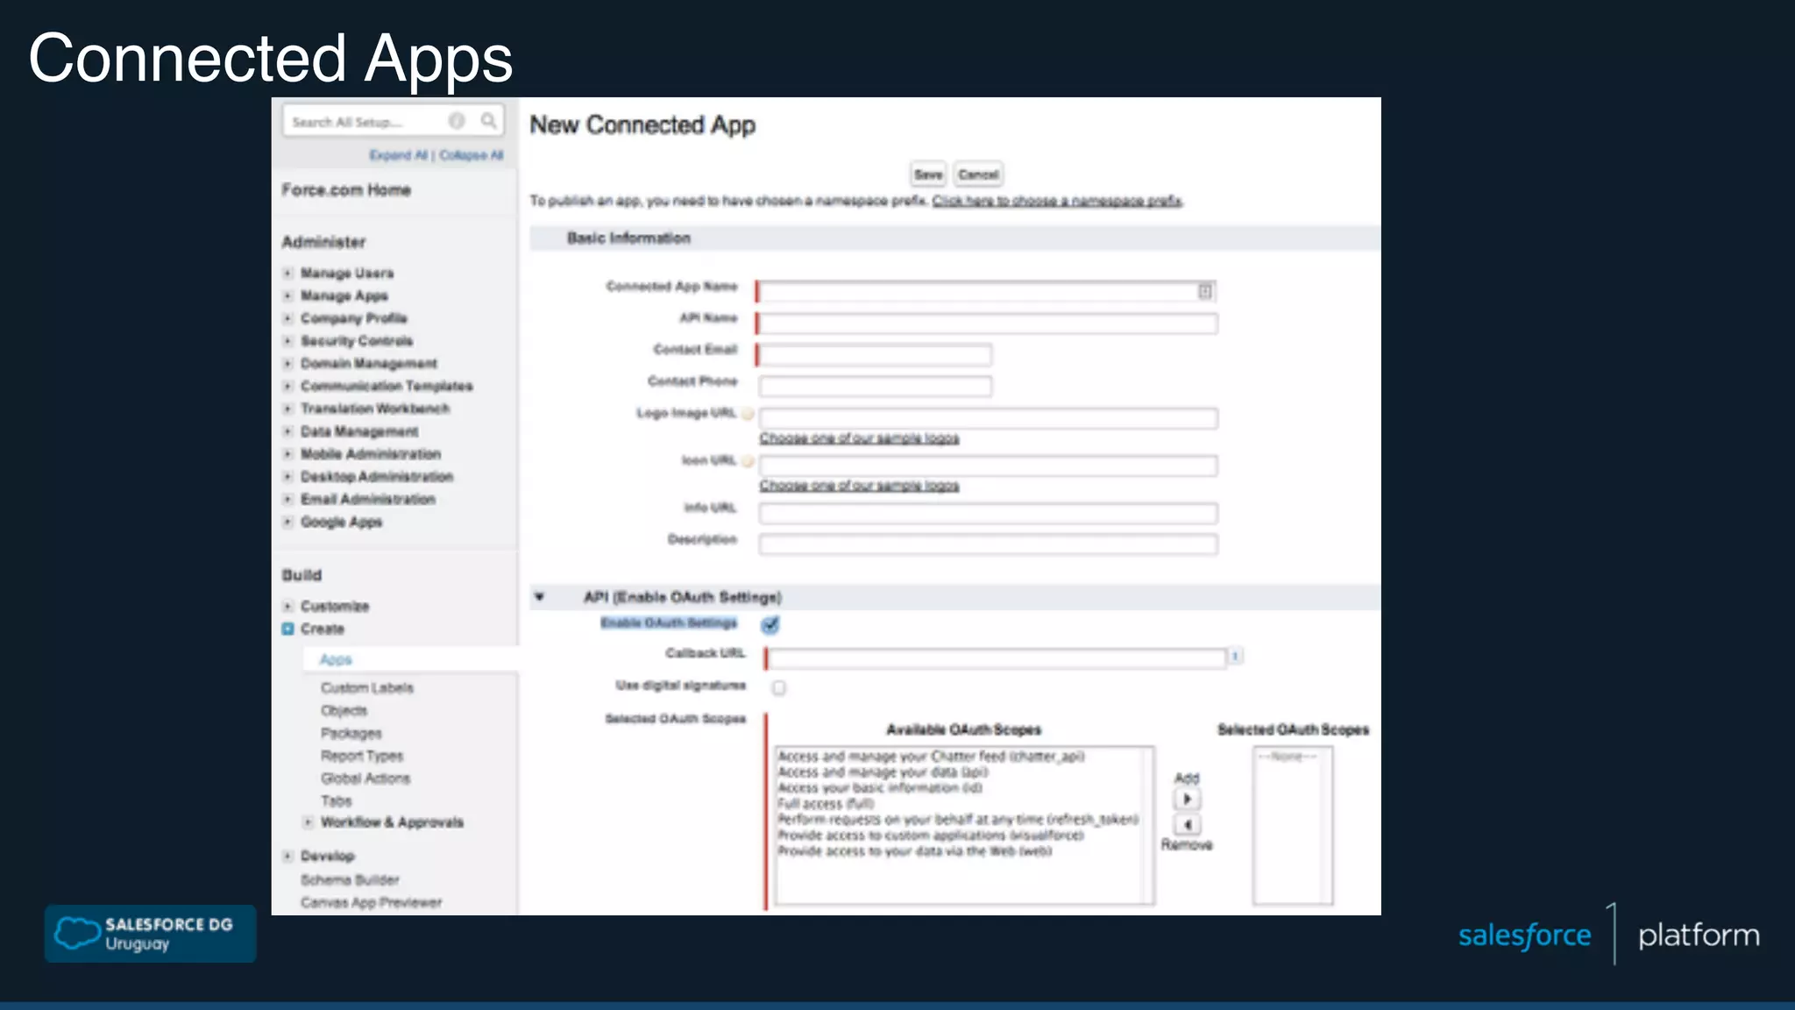Go to Force.com Home
The height and width of the screenshot is (1010, 1795).
[x=346, y=190]
